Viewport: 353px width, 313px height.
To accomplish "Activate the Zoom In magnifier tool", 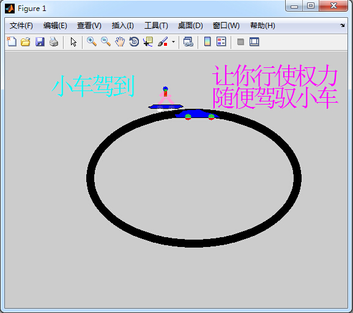I will [x=92, y=42].
